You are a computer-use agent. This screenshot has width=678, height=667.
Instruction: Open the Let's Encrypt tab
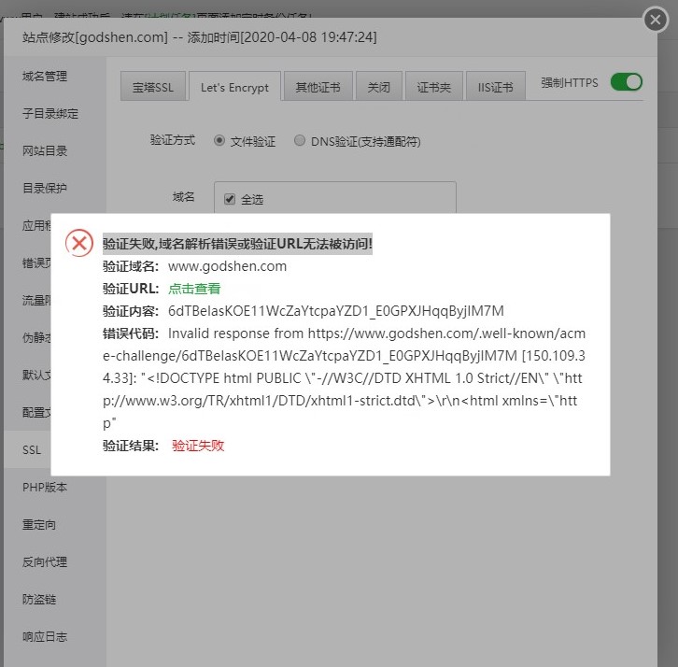(234, 86)
